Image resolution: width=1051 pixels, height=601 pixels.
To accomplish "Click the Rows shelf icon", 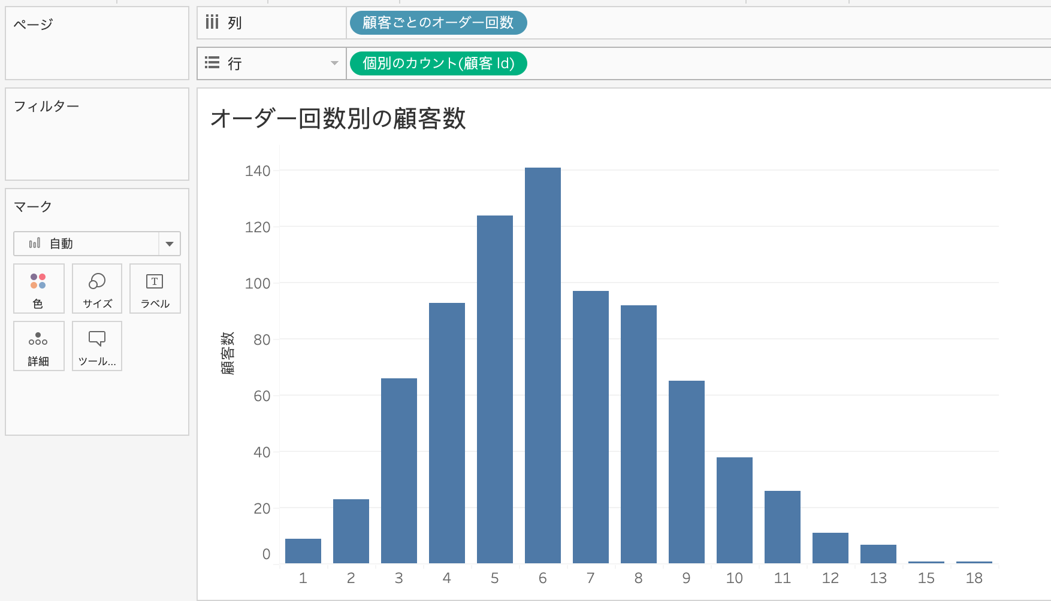I will tap(212, 63).
